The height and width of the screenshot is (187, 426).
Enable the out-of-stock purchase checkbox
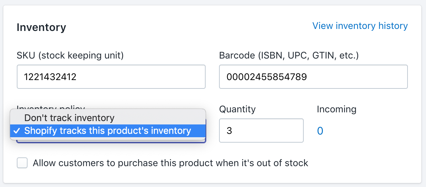pyautogui.click(x=22, y=163)
